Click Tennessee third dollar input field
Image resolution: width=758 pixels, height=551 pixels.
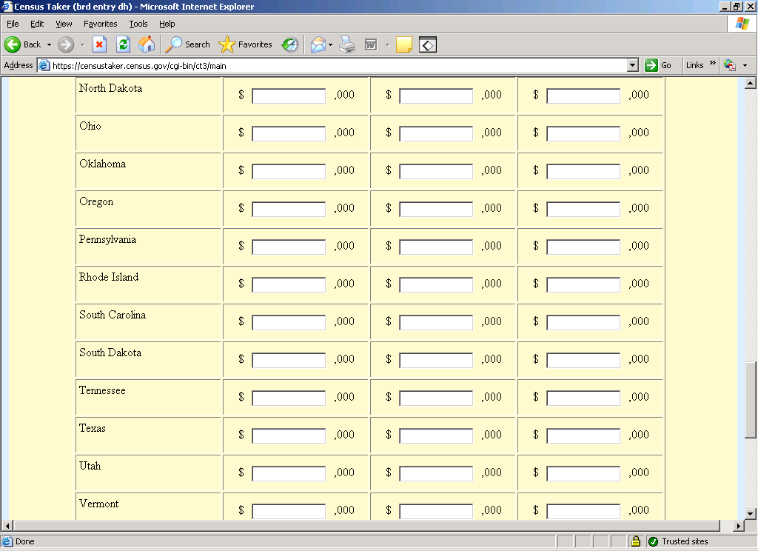pos(583,398)
